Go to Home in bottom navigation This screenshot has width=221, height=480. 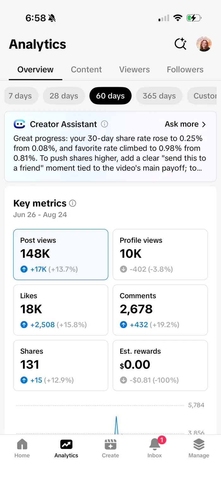point(22,449)
